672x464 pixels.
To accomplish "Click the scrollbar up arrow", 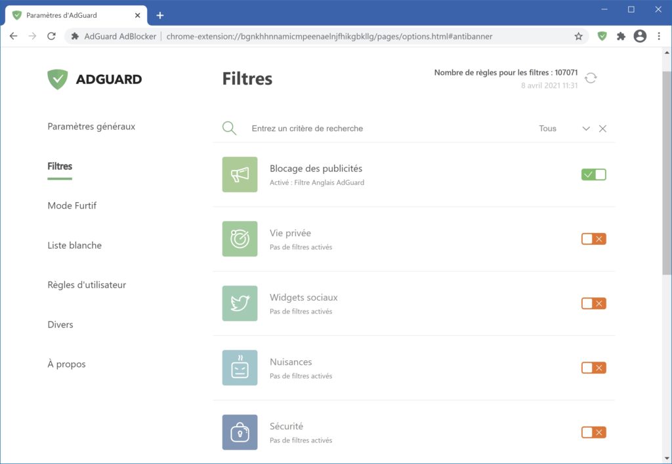I will [x=667, y=53].
